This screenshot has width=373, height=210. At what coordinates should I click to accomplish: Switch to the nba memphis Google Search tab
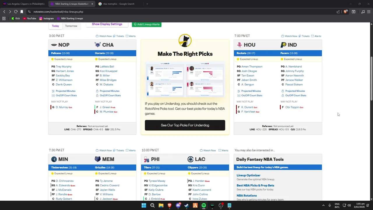point(119,4)
